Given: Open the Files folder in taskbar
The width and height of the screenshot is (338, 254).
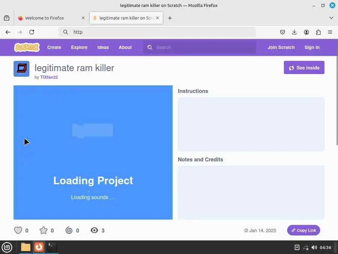Looking at the screenshot, I should tap(26, 247).
